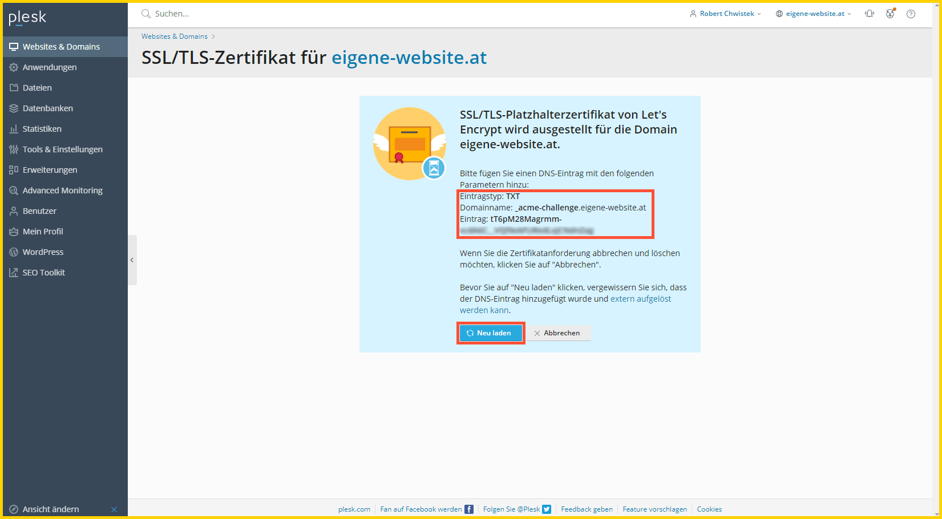Click "_acme-challenge.eigene-website.at" domain name text

coord(580,208)
